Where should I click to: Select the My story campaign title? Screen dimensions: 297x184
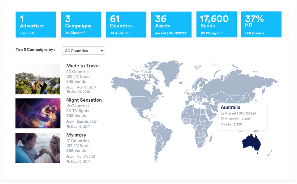(76, 135)
